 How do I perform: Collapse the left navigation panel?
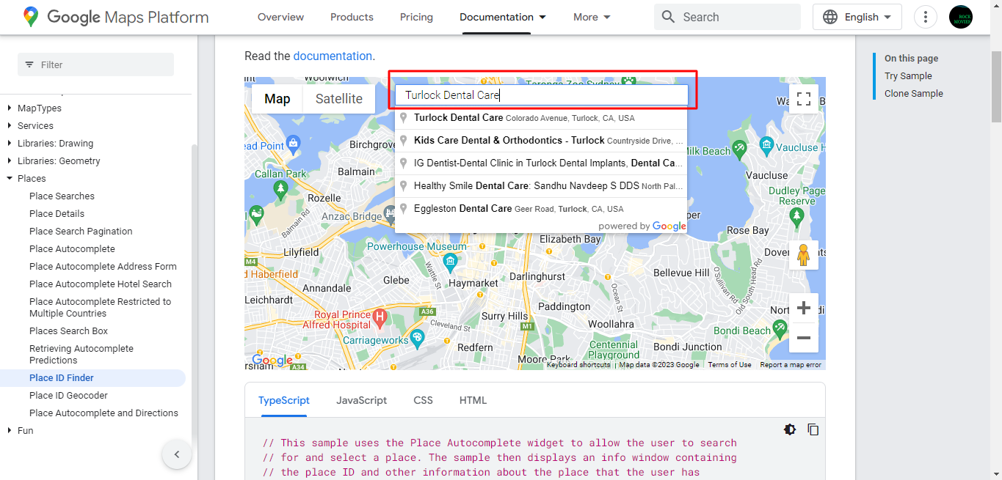tap(177, 454)
